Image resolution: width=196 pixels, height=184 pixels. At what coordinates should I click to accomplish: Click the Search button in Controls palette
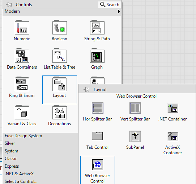click(x=110, y=5)
